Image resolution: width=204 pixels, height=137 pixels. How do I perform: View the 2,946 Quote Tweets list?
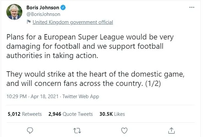[x=70, y=114]
